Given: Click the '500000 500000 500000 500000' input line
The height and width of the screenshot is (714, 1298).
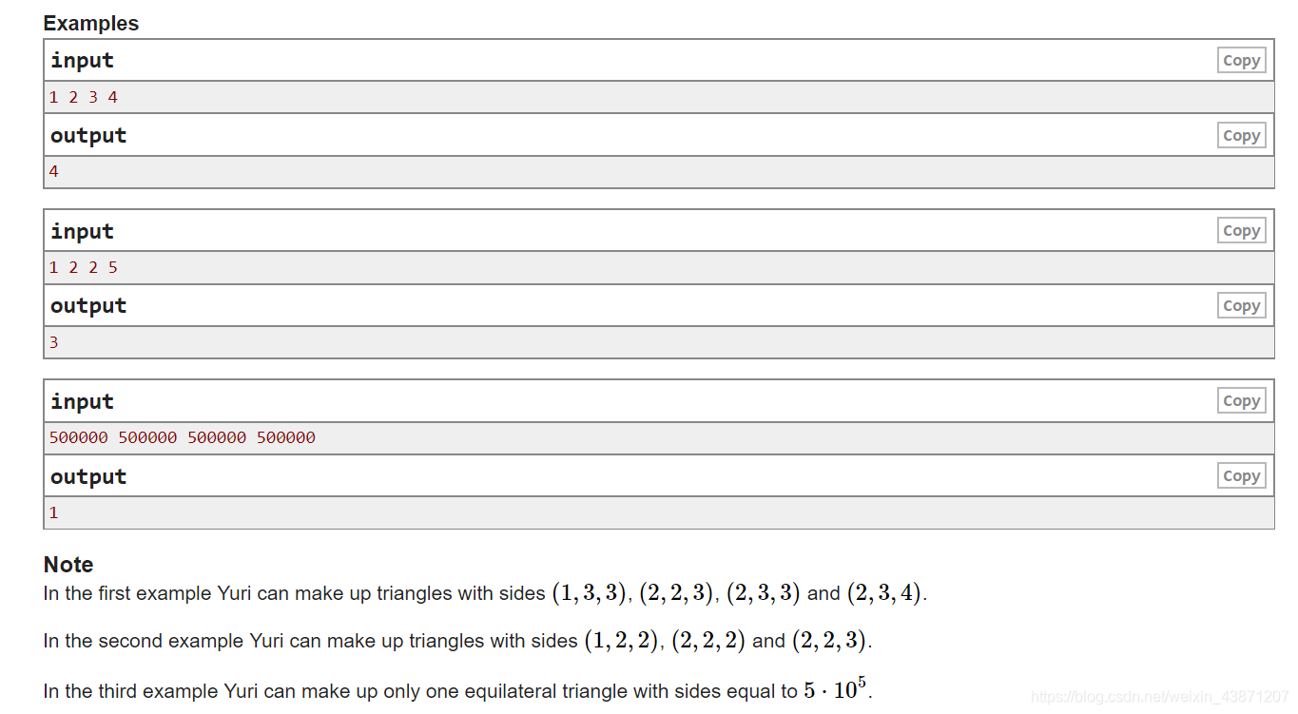Looking at the screenshot, I should tap(183, 436).
